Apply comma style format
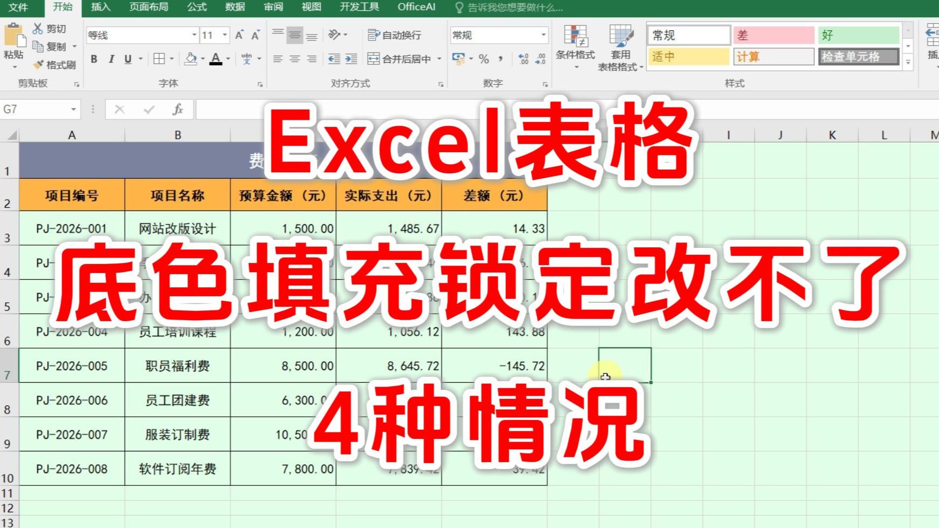 (501, 59)
